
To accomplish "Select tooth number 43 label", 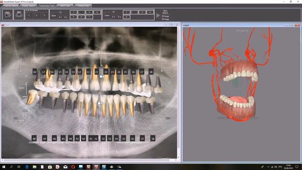I will point(77,138).
